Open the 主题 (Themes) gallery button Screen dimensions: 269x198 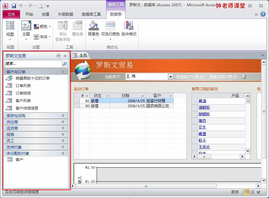(26, 30)
